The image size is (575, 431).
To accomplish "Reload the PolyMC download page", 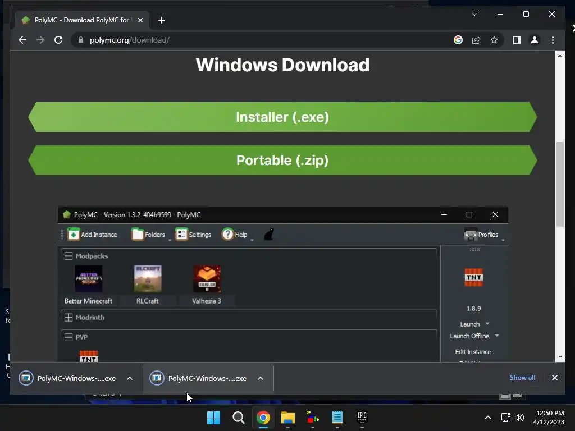I will tap(58, 40).
